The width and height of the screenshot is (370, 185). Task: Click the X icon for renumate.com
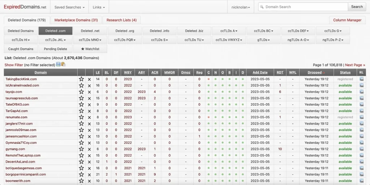(x=90, y=117)
